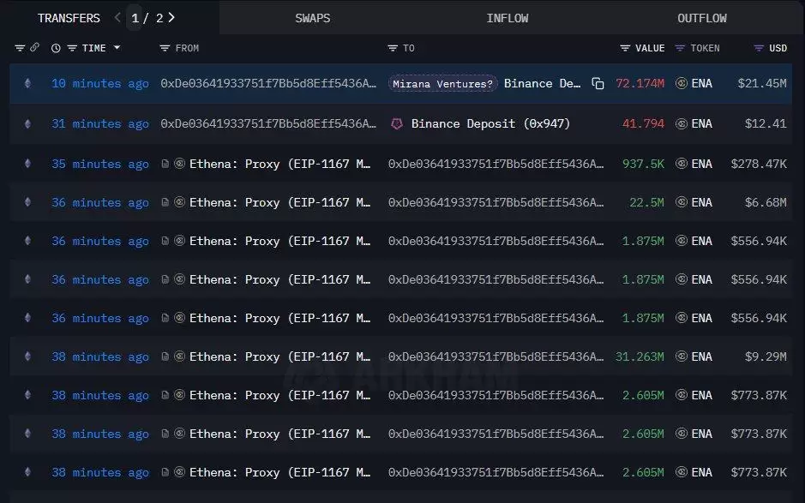Viewport: 805px width, 503px height.
Task: Click Ethena: Proxy sender in 22.5M row
Action: tap(279, 202)
